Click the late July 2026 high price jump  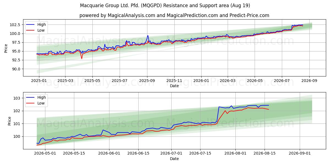[219, 107]
